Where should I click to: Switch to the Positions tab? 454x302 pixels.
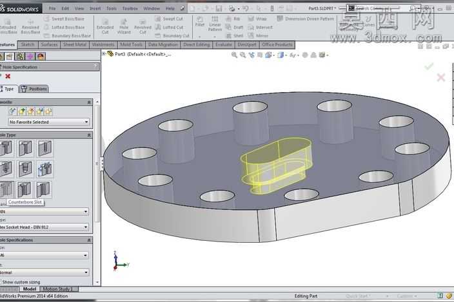34,89
